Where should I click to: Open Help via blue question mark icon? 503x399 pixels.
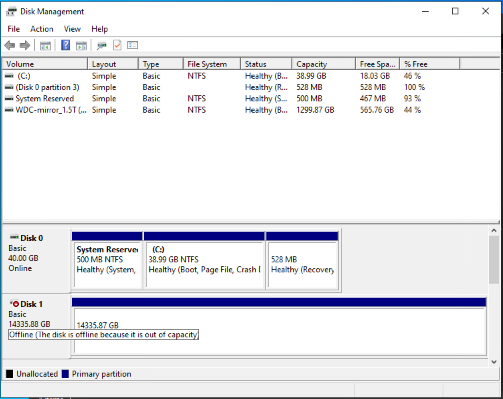coord(66,45)
